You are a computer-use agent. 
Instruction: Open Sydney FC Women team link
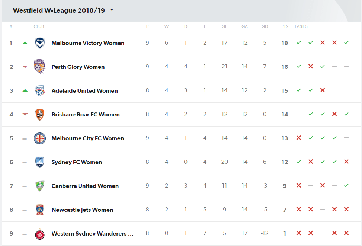pos(77,162)
